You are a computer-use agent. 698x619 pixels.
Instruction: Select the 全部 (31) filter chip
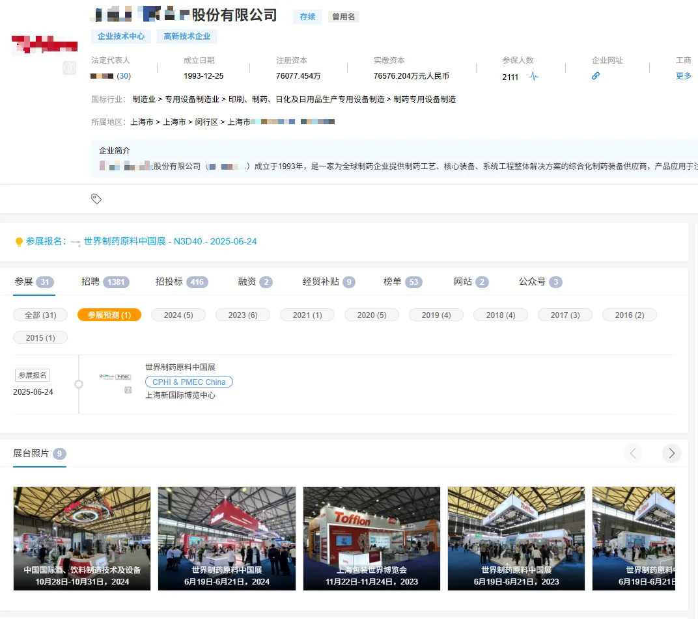pyautogui.click(x=40, y=314)
